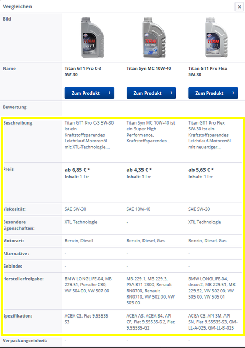This screenshot has height=348, width=245.
Task: Click the Spezifikation row label
Action: click(18, 316)
